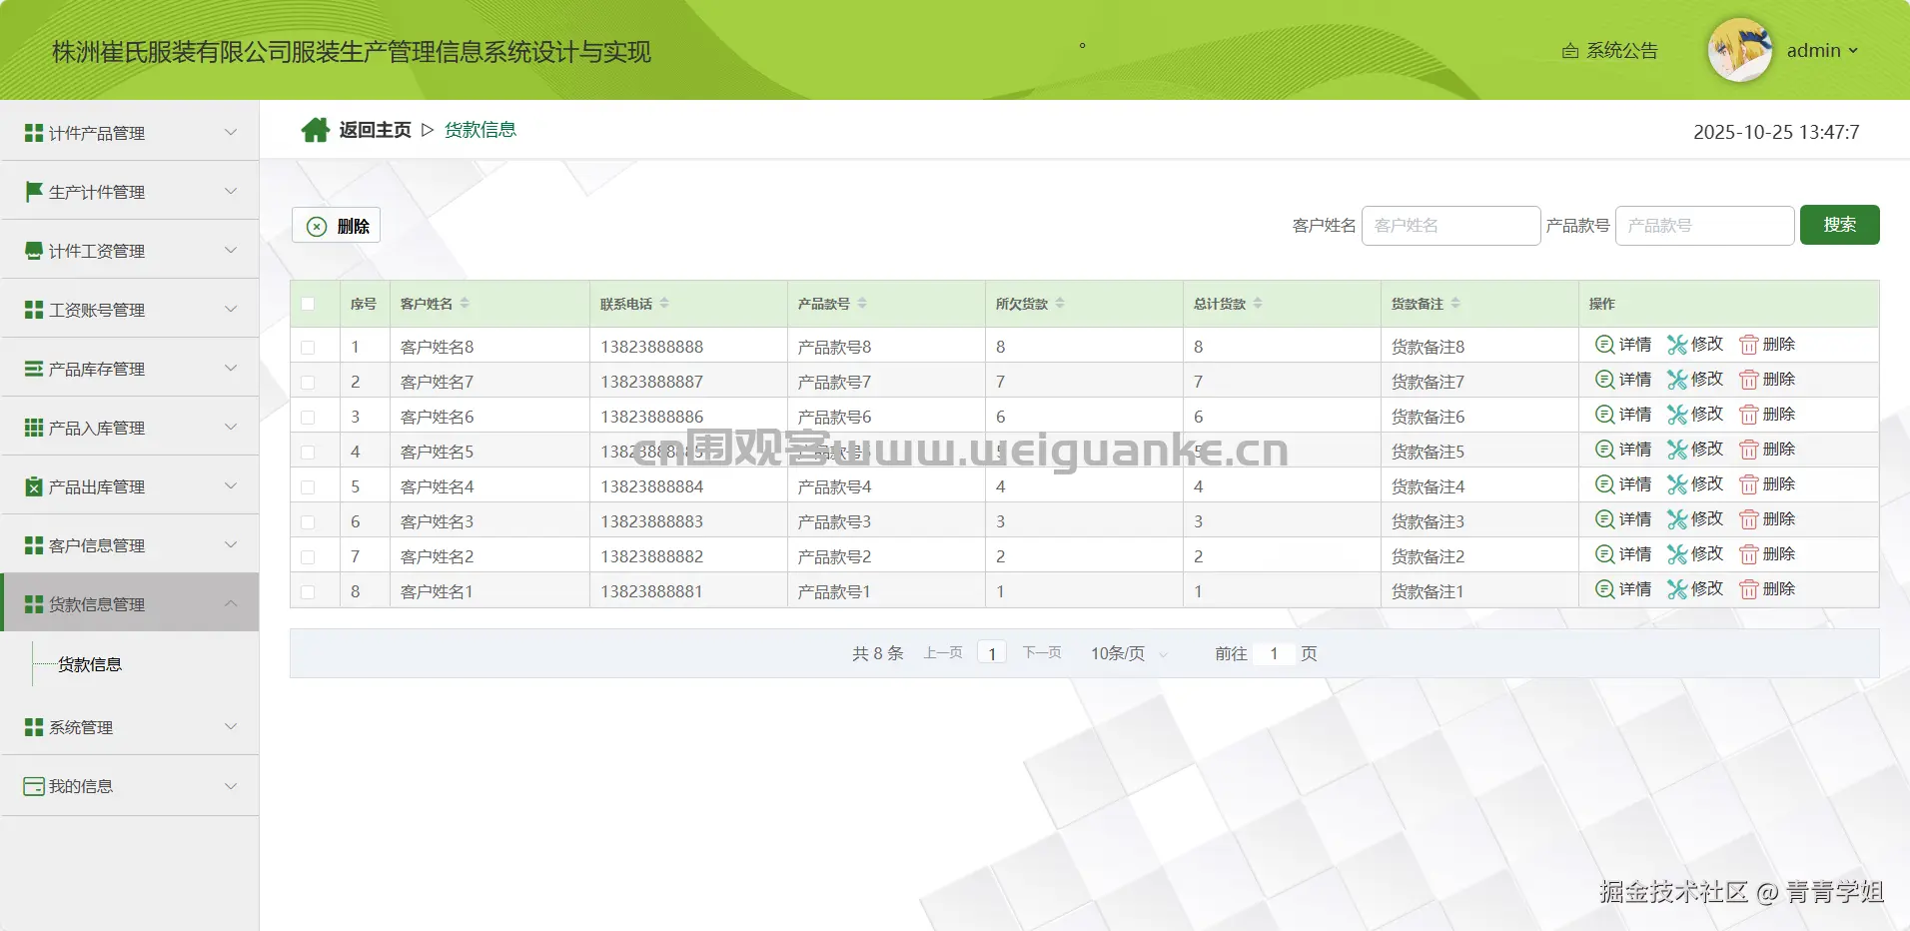This screenshot has width=1910, height=931.
Task: Click the 修改 icon for 客户姓名3
Action: point(1677,519)
